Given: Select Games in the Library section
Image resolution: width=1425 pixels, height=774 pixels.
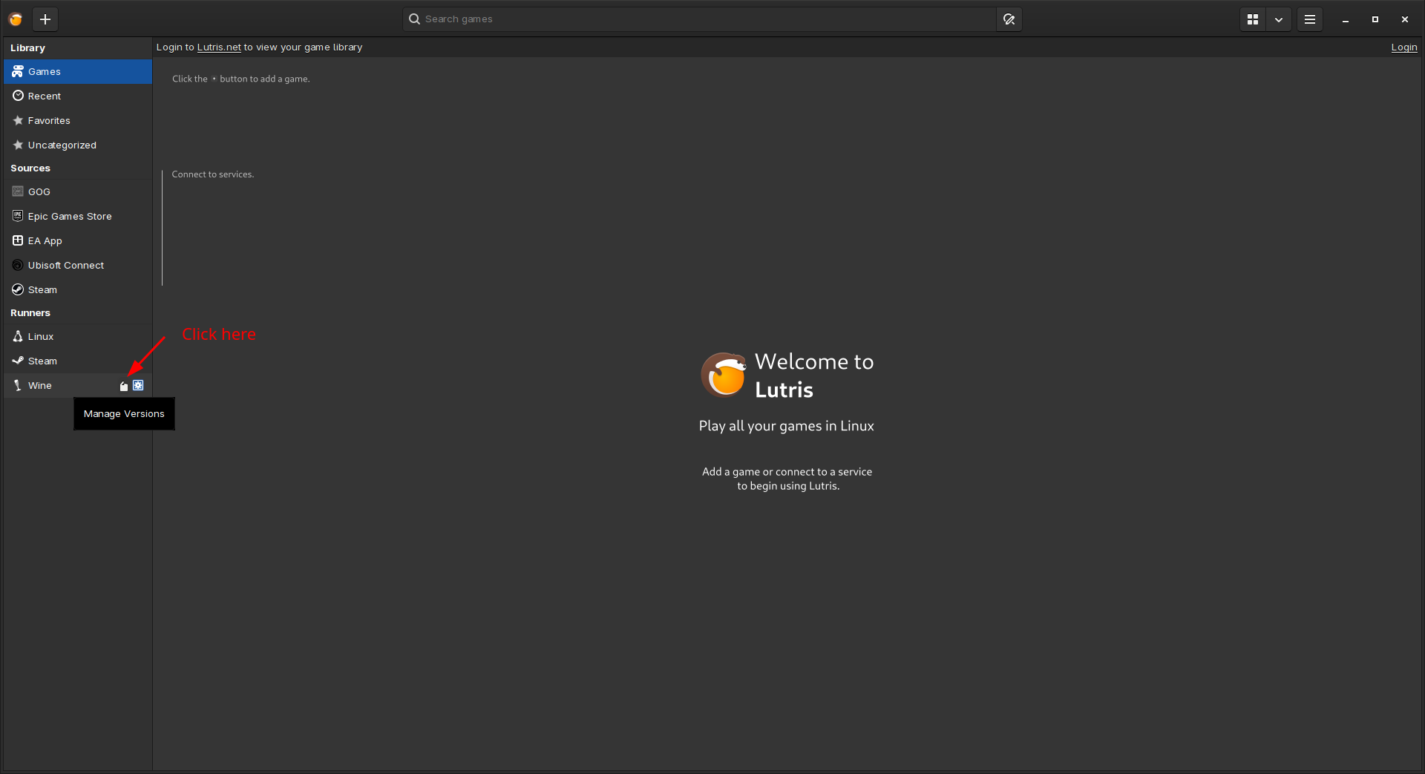Looking at the screenshot, I should pyautogui.click(x=44, y=71).
